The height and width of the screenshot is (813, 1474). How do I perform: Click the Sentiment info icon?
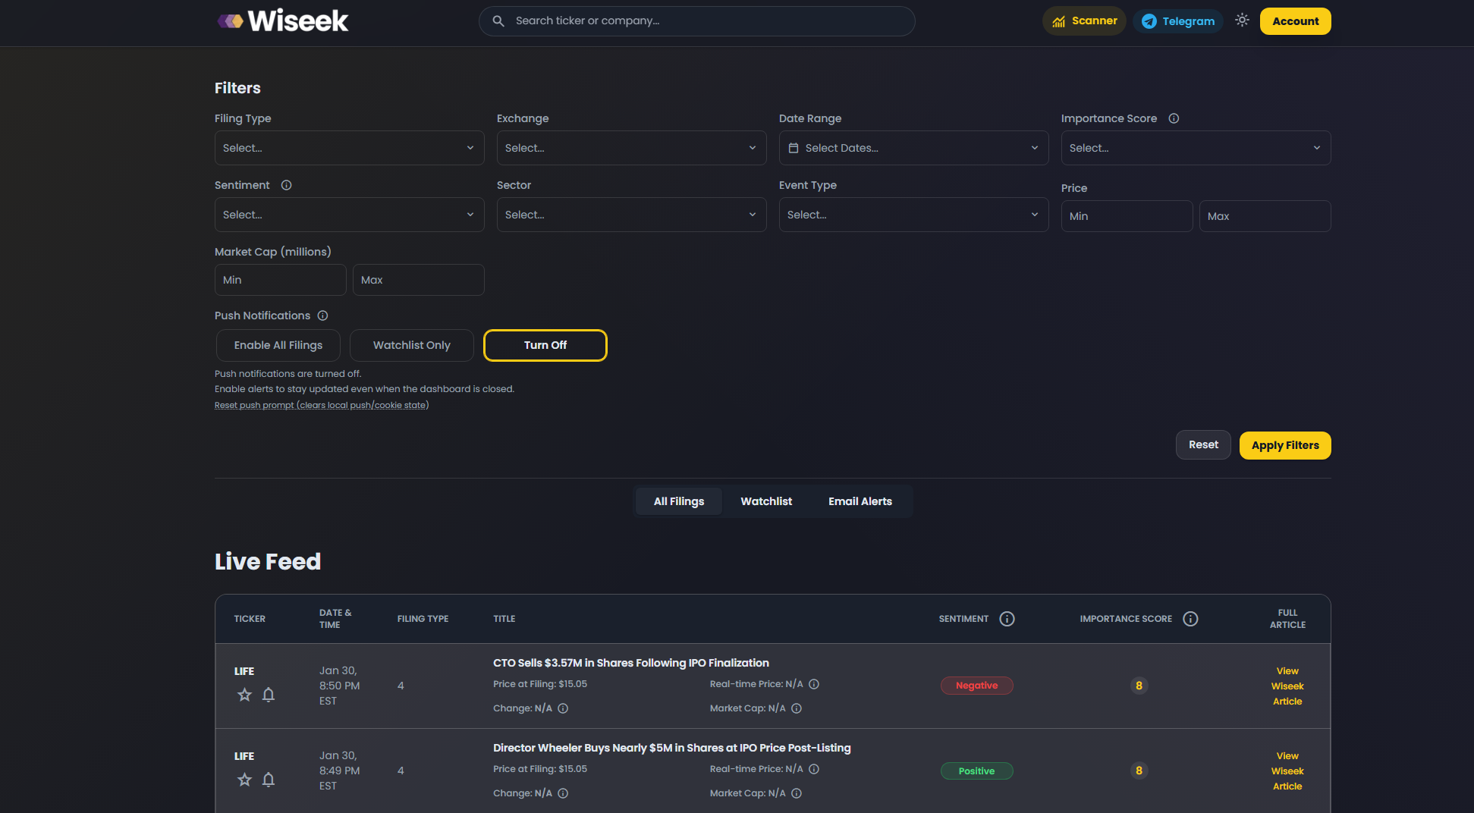tap(286, 185)
